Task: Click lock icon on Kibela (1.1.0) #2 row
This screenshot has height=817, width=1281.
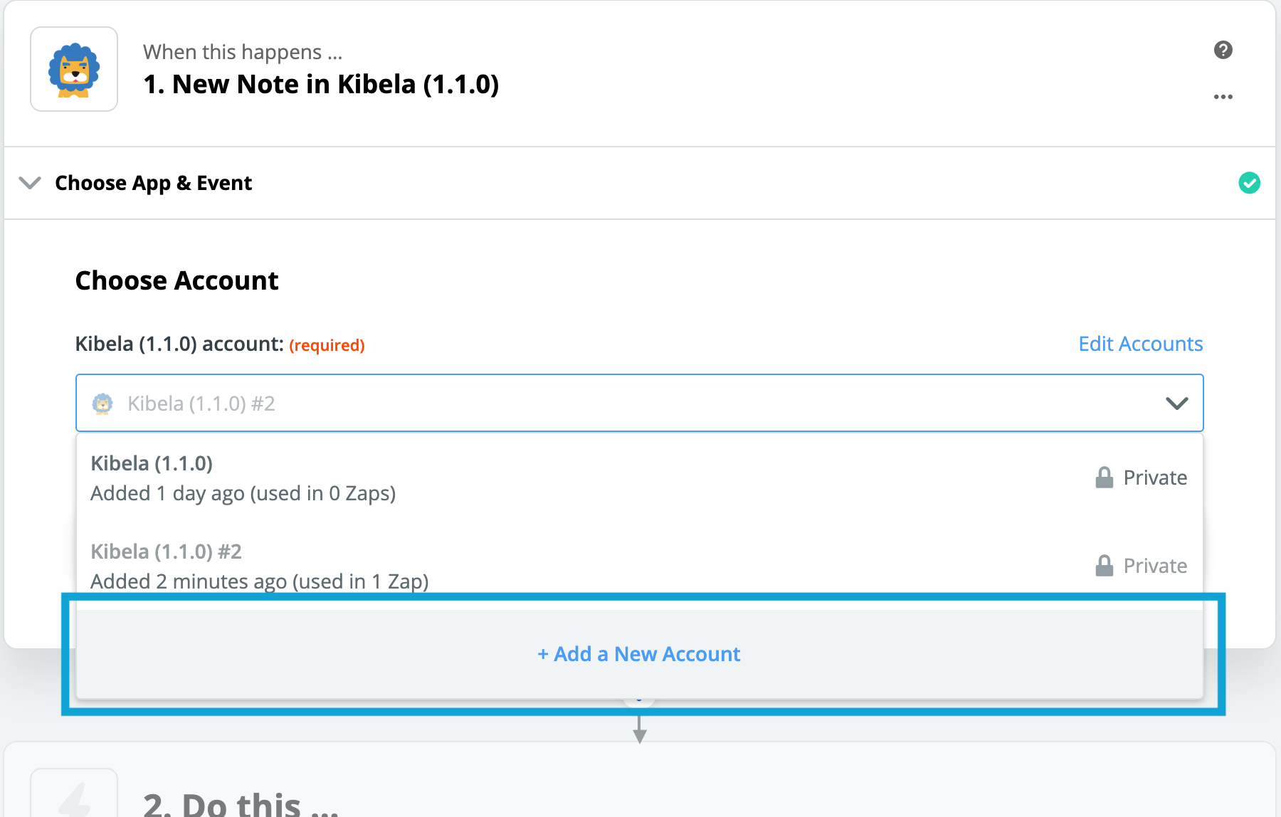Action: [x=1104, y=566]
